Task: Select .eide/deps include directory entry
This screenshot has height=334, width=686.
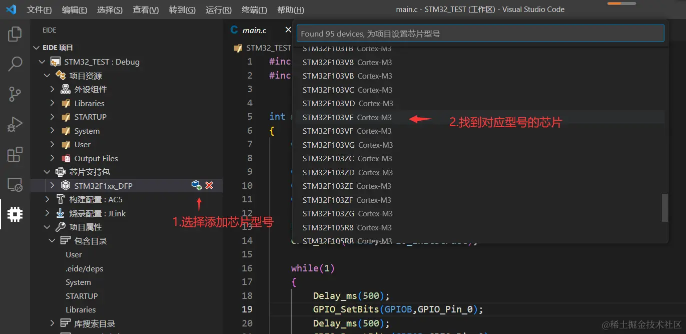Action: [x=84, y=268]
